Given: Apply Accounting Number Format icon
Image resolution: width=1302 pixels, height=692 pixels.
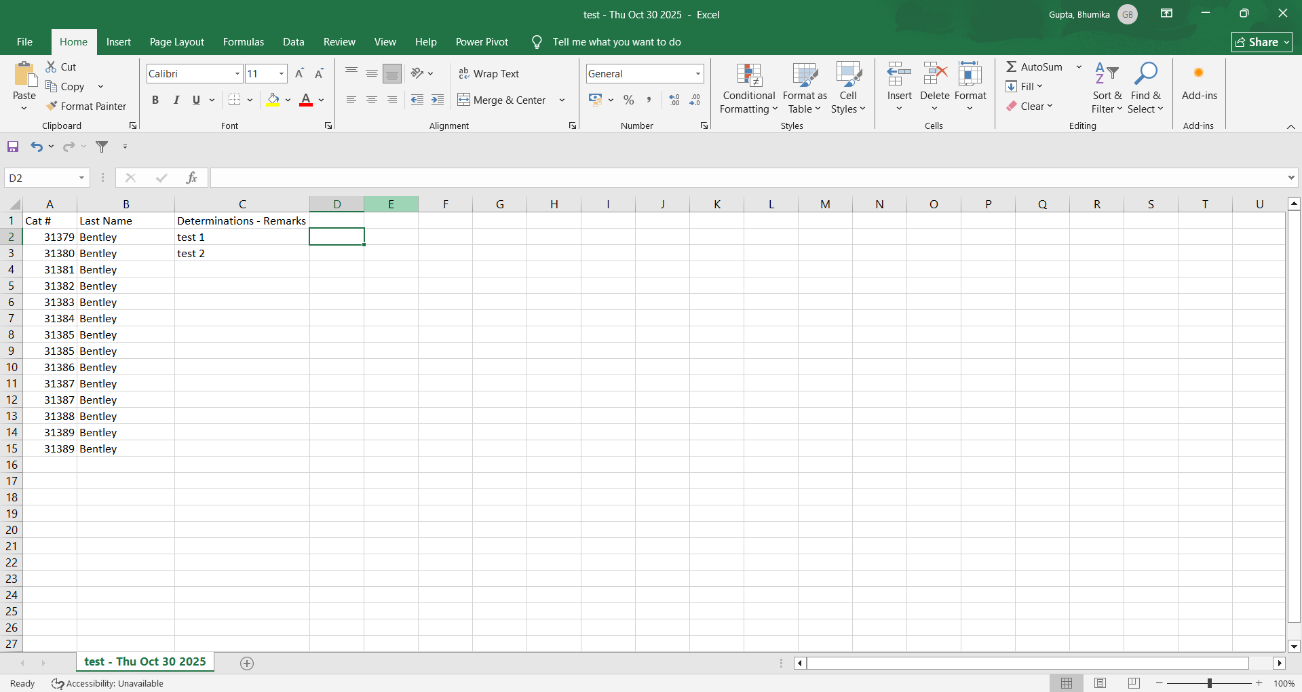Looking at the screenshot, I should (596, 100).
